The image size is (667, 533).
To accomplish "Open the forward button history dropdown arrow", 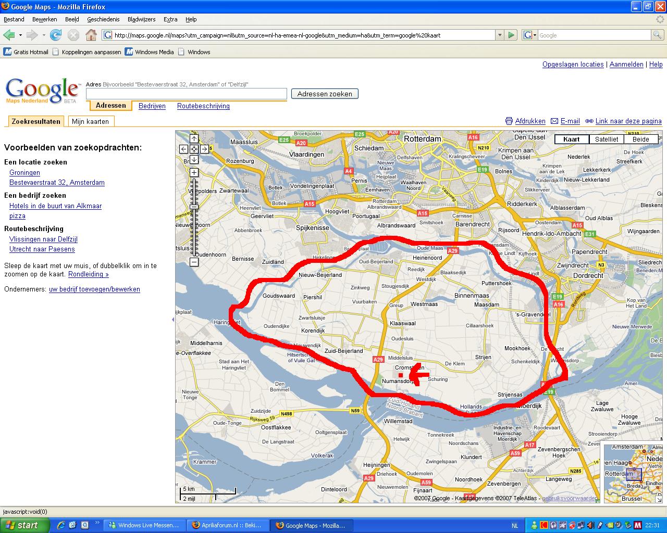I will tap(44, 35).
